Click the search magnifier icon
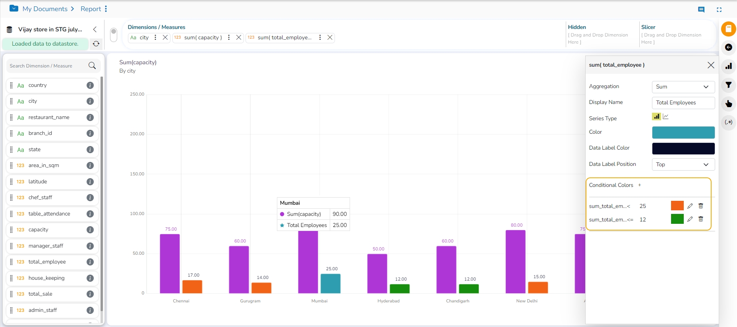Screen dimensions: 737x327 pos(92,66)
